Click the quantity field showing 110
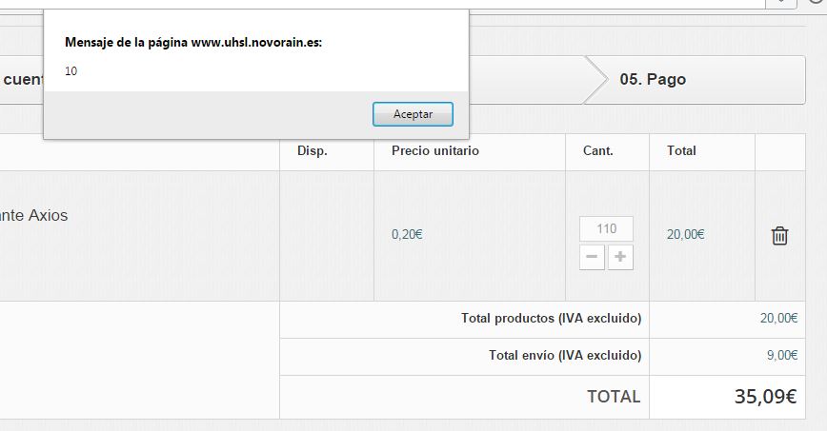This screenshot has height=431, width=827. pos(606,228)
